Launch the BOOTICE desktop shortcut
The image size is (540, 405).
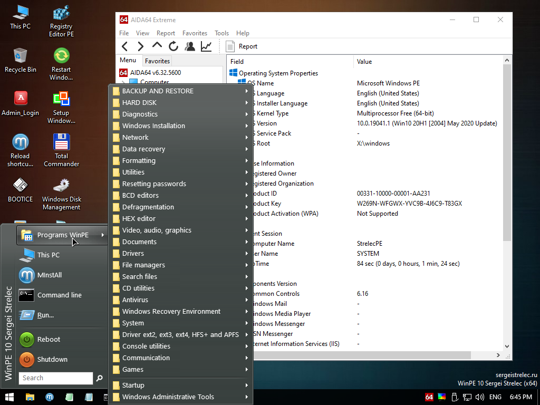pyautogui.click(x=21, y=190)
